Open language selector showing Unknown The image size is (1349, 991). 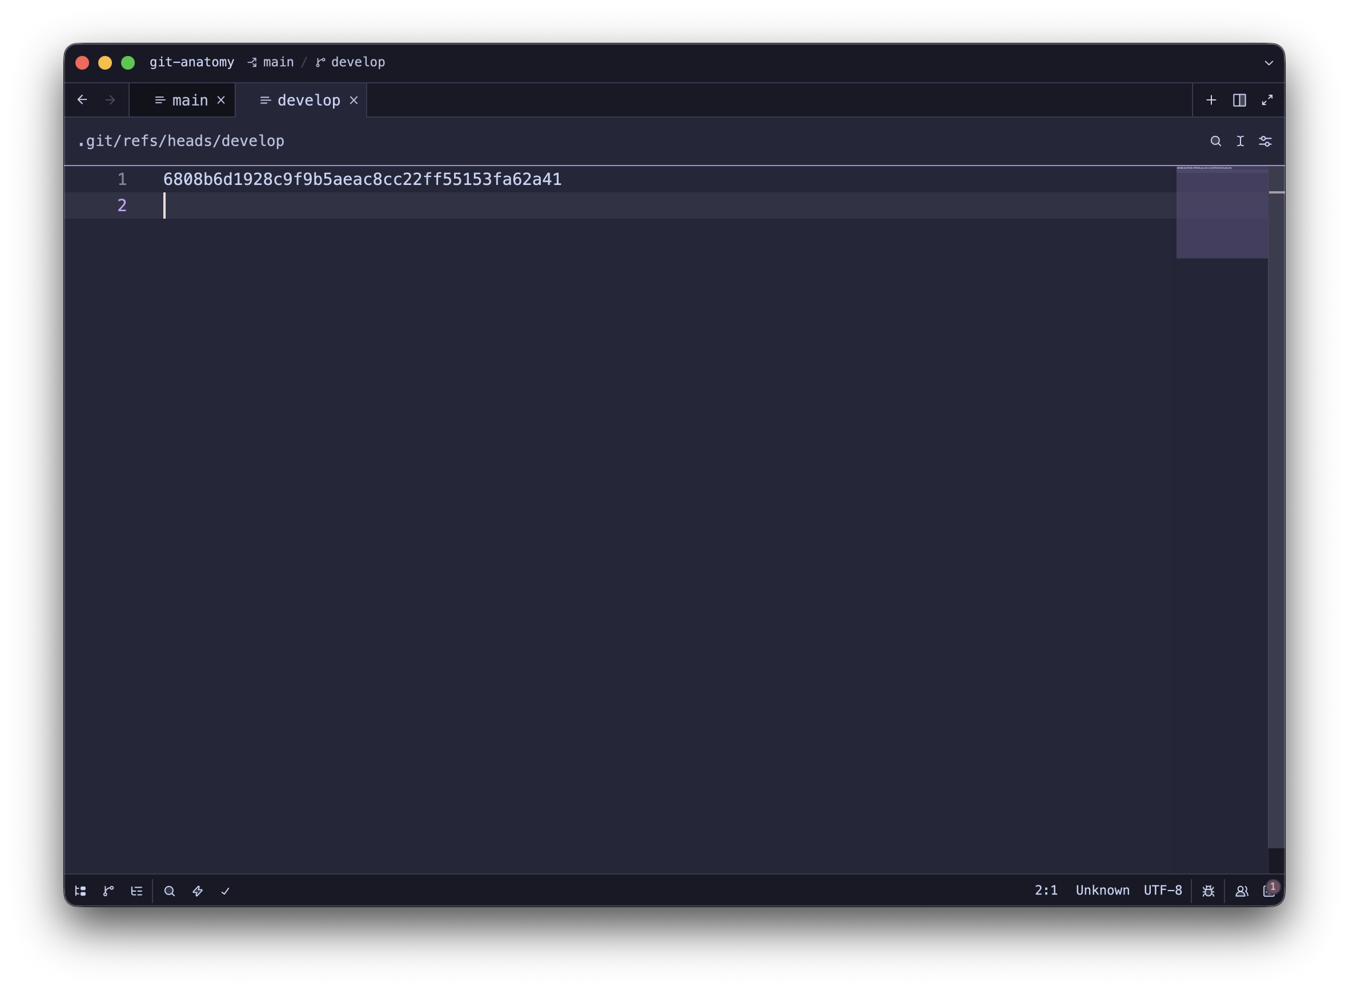[x=1102, y=890]
